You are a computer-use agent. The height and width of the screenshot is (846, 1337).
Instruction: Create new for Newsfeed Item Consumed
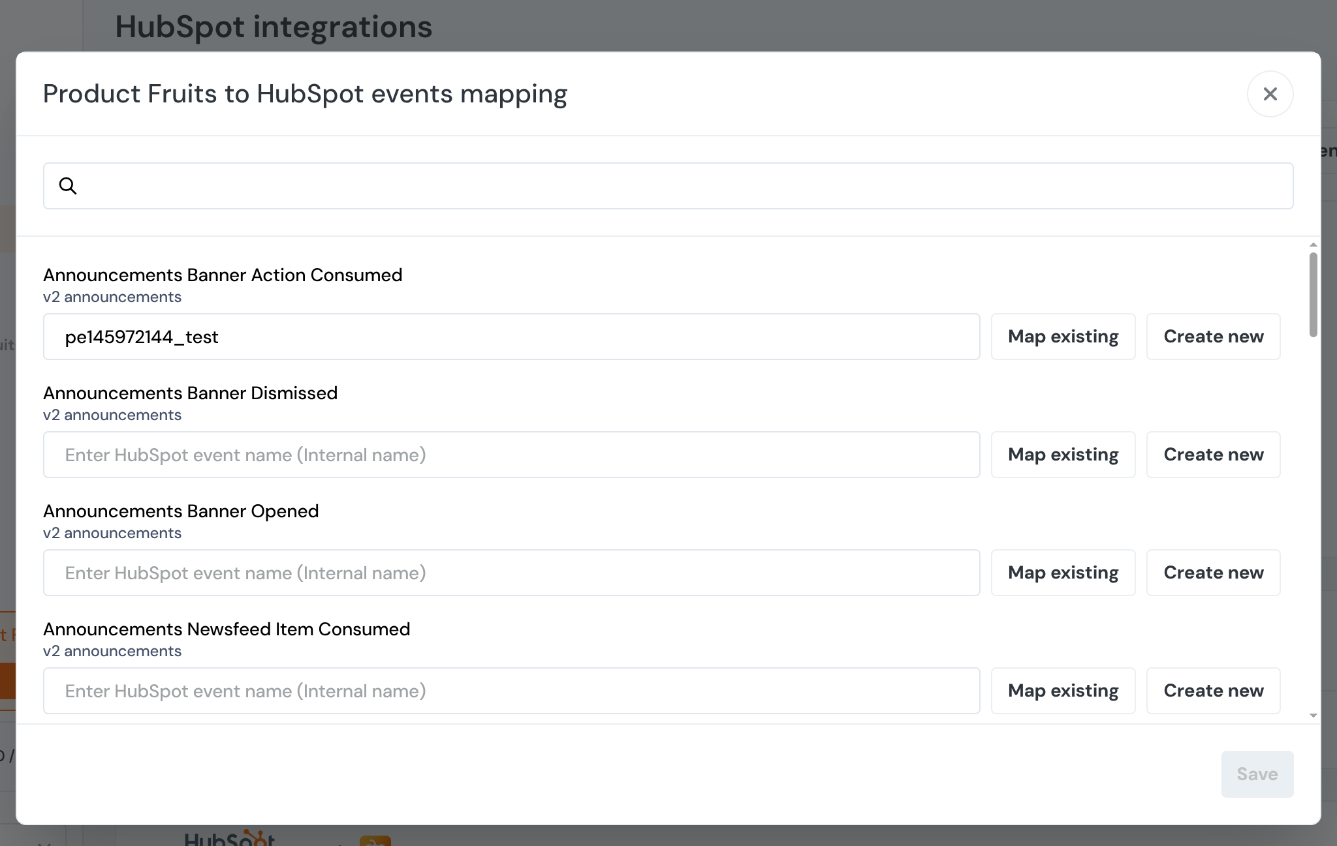[1213, 691]
